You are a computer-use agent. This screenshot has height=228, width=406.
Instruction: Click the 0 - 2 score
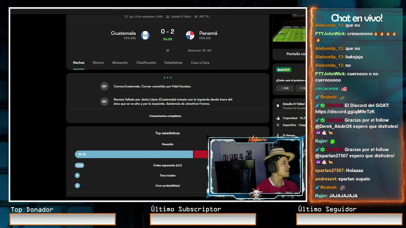coord(167,32)
